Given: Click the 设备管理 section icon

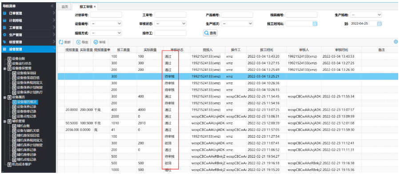Looking at the screenshot, I should (4, 49).
